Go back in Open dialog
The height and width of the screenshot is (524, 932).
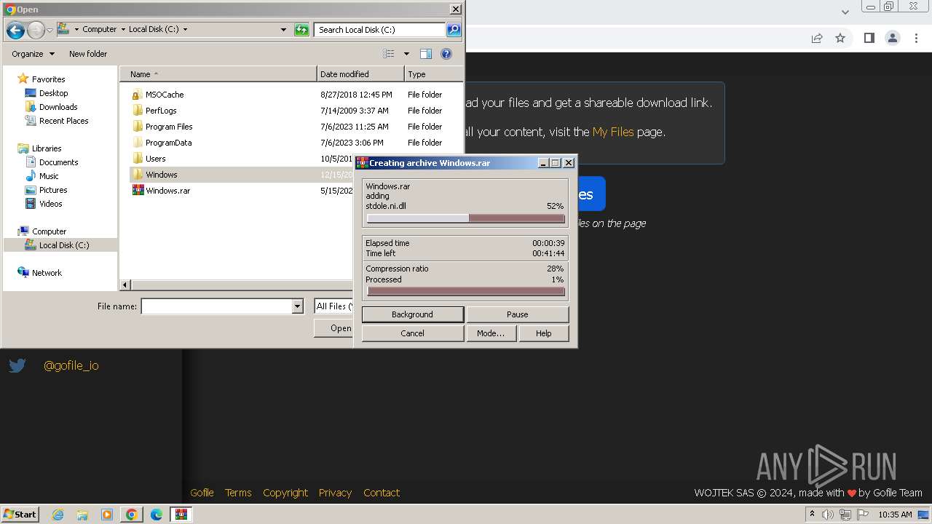click(15, 30)
